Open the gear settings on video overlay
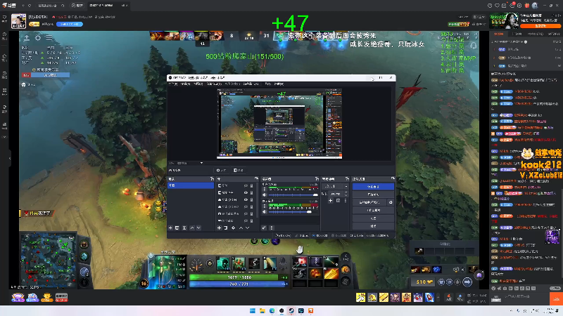Image resolution: width=563 pixels, height=316 pixels. (38, 38)
